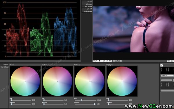The width and height of the screenshot is (174, 109).
Task: Stop playback with the stop button
Action: (99, 61)
